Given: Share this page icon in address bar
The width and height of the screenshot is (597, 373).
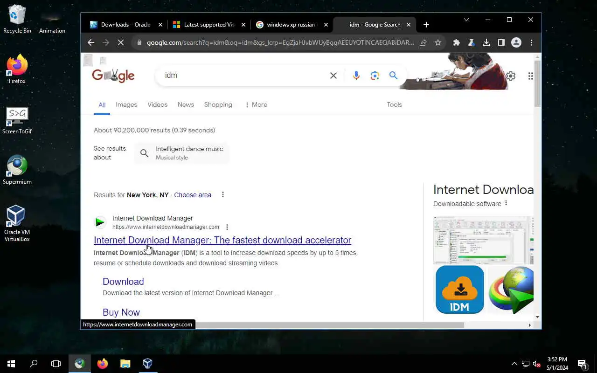Looking at the screenshot, I should pos(423,42).
